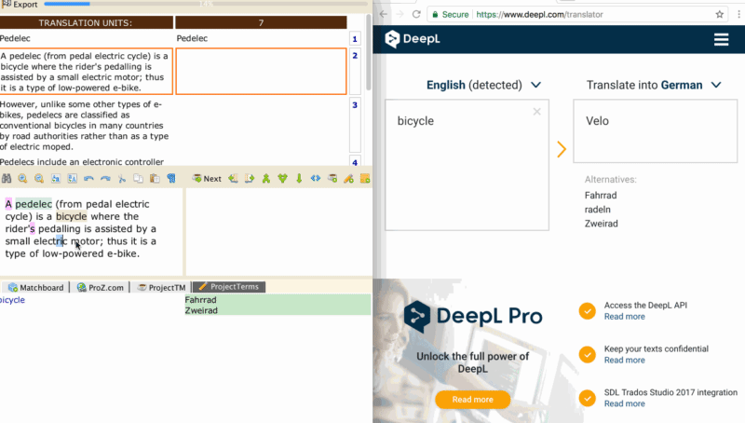Switch to the ProjectTM tab
745x423 pixels.
161,288
